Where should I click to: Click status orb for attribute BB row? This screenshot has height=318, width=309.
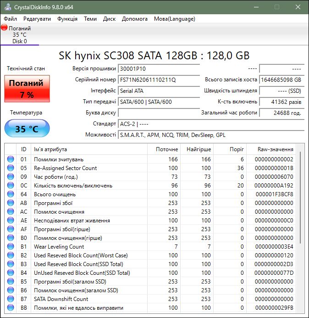[x=11, y=307]
